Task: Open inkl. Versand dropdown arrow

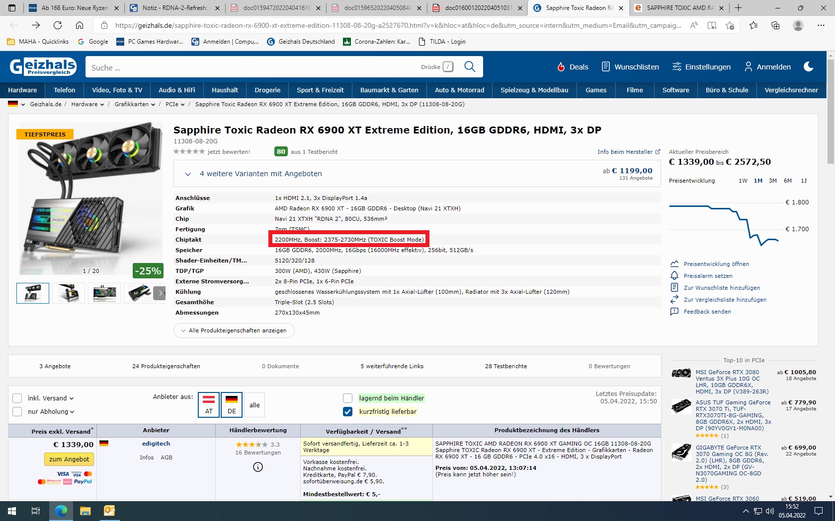Action: coord(72,398)
